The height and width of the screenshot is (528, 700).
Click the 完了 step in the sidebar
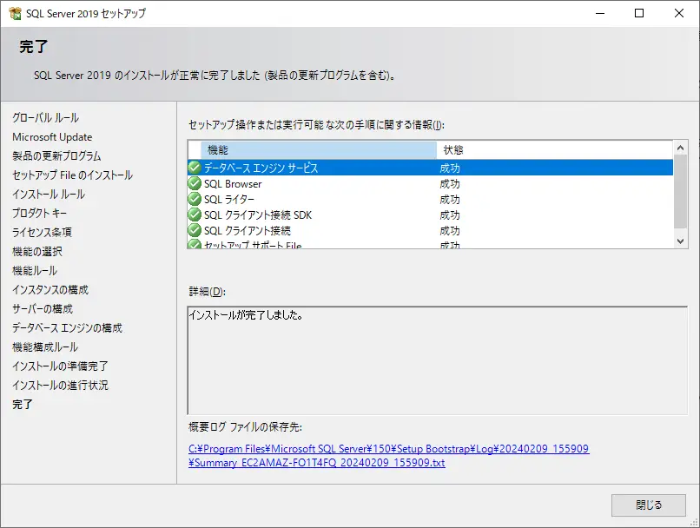[x=23, y=405]
